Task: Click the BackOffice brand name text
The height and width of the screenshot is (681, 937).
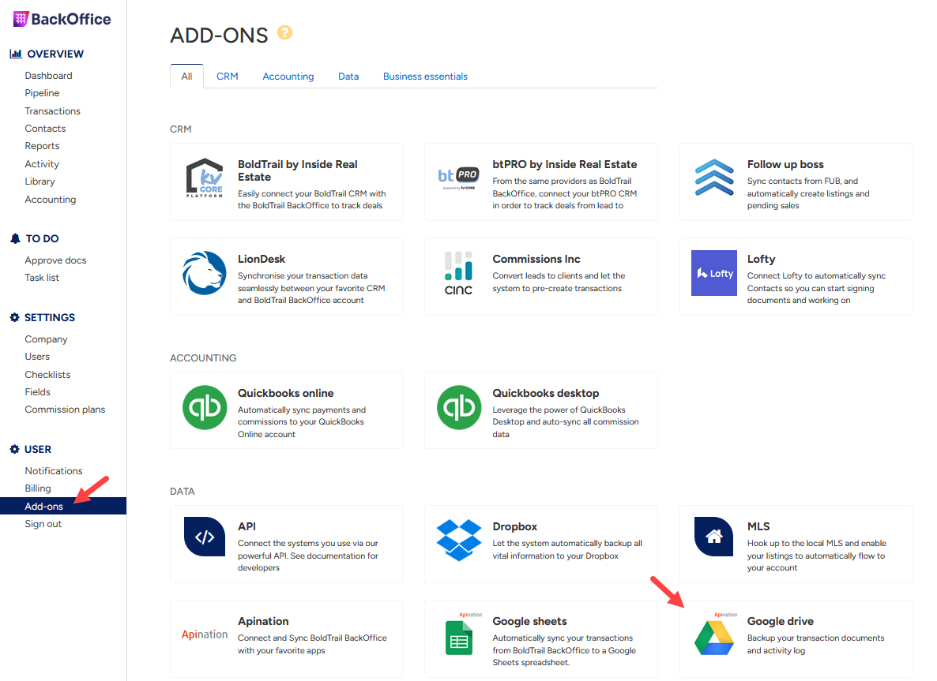Action: pos(71,19)
